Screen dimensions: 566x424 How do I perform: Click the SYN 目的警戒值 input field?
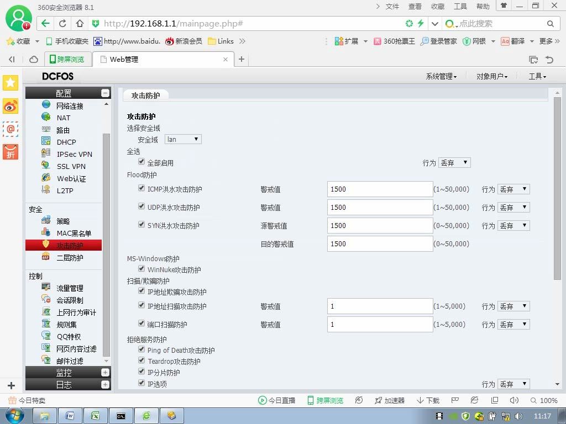380,243
